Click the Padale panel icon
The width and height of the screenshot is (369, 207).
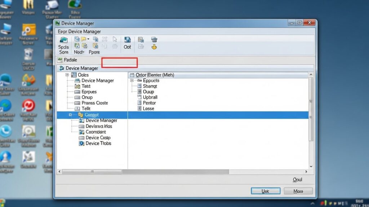coord(60,60)
